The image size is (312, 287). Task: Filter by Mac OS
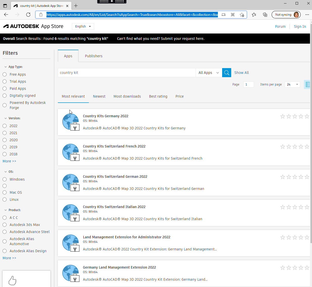5,192
